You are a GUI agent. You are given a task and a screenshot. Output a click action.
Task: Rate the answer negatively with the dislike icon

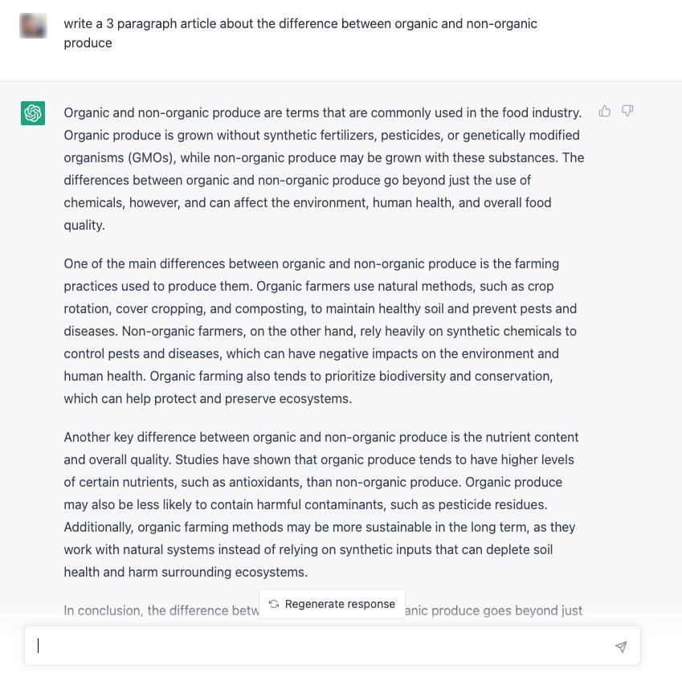click(627, 112)
